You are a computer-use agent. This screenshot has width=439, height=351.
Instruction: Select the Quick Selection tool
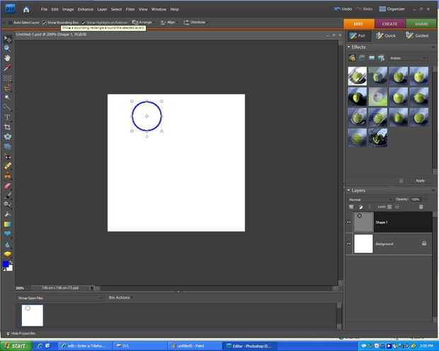pyautogui.click(x=8, y=107)
